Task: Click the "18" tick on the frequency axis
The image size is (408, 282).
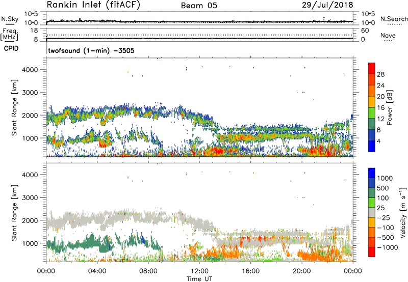Action: coord(34,31)
